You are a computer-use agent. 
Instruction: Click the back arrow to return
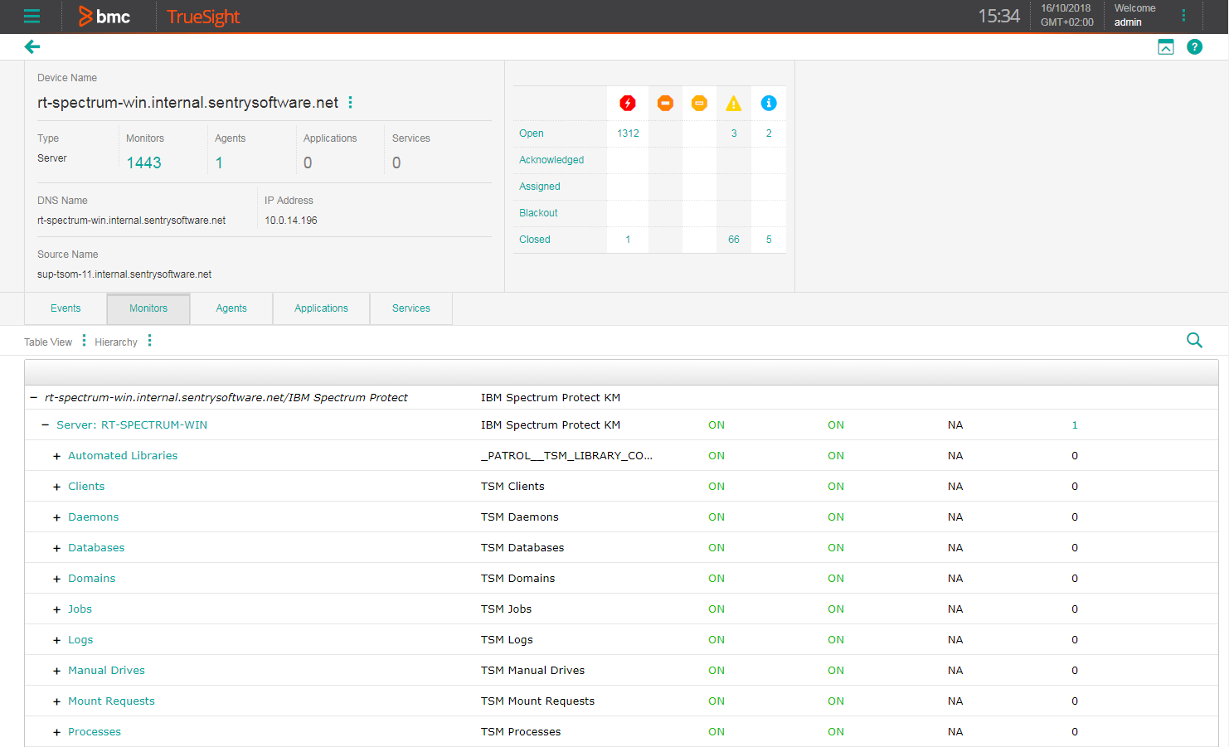coord(32,46)
